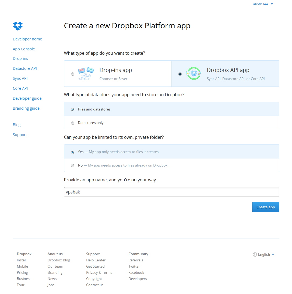Click the Drop-ins app illustration icon
The image size is (292, 294).
[x=86, y=74]
